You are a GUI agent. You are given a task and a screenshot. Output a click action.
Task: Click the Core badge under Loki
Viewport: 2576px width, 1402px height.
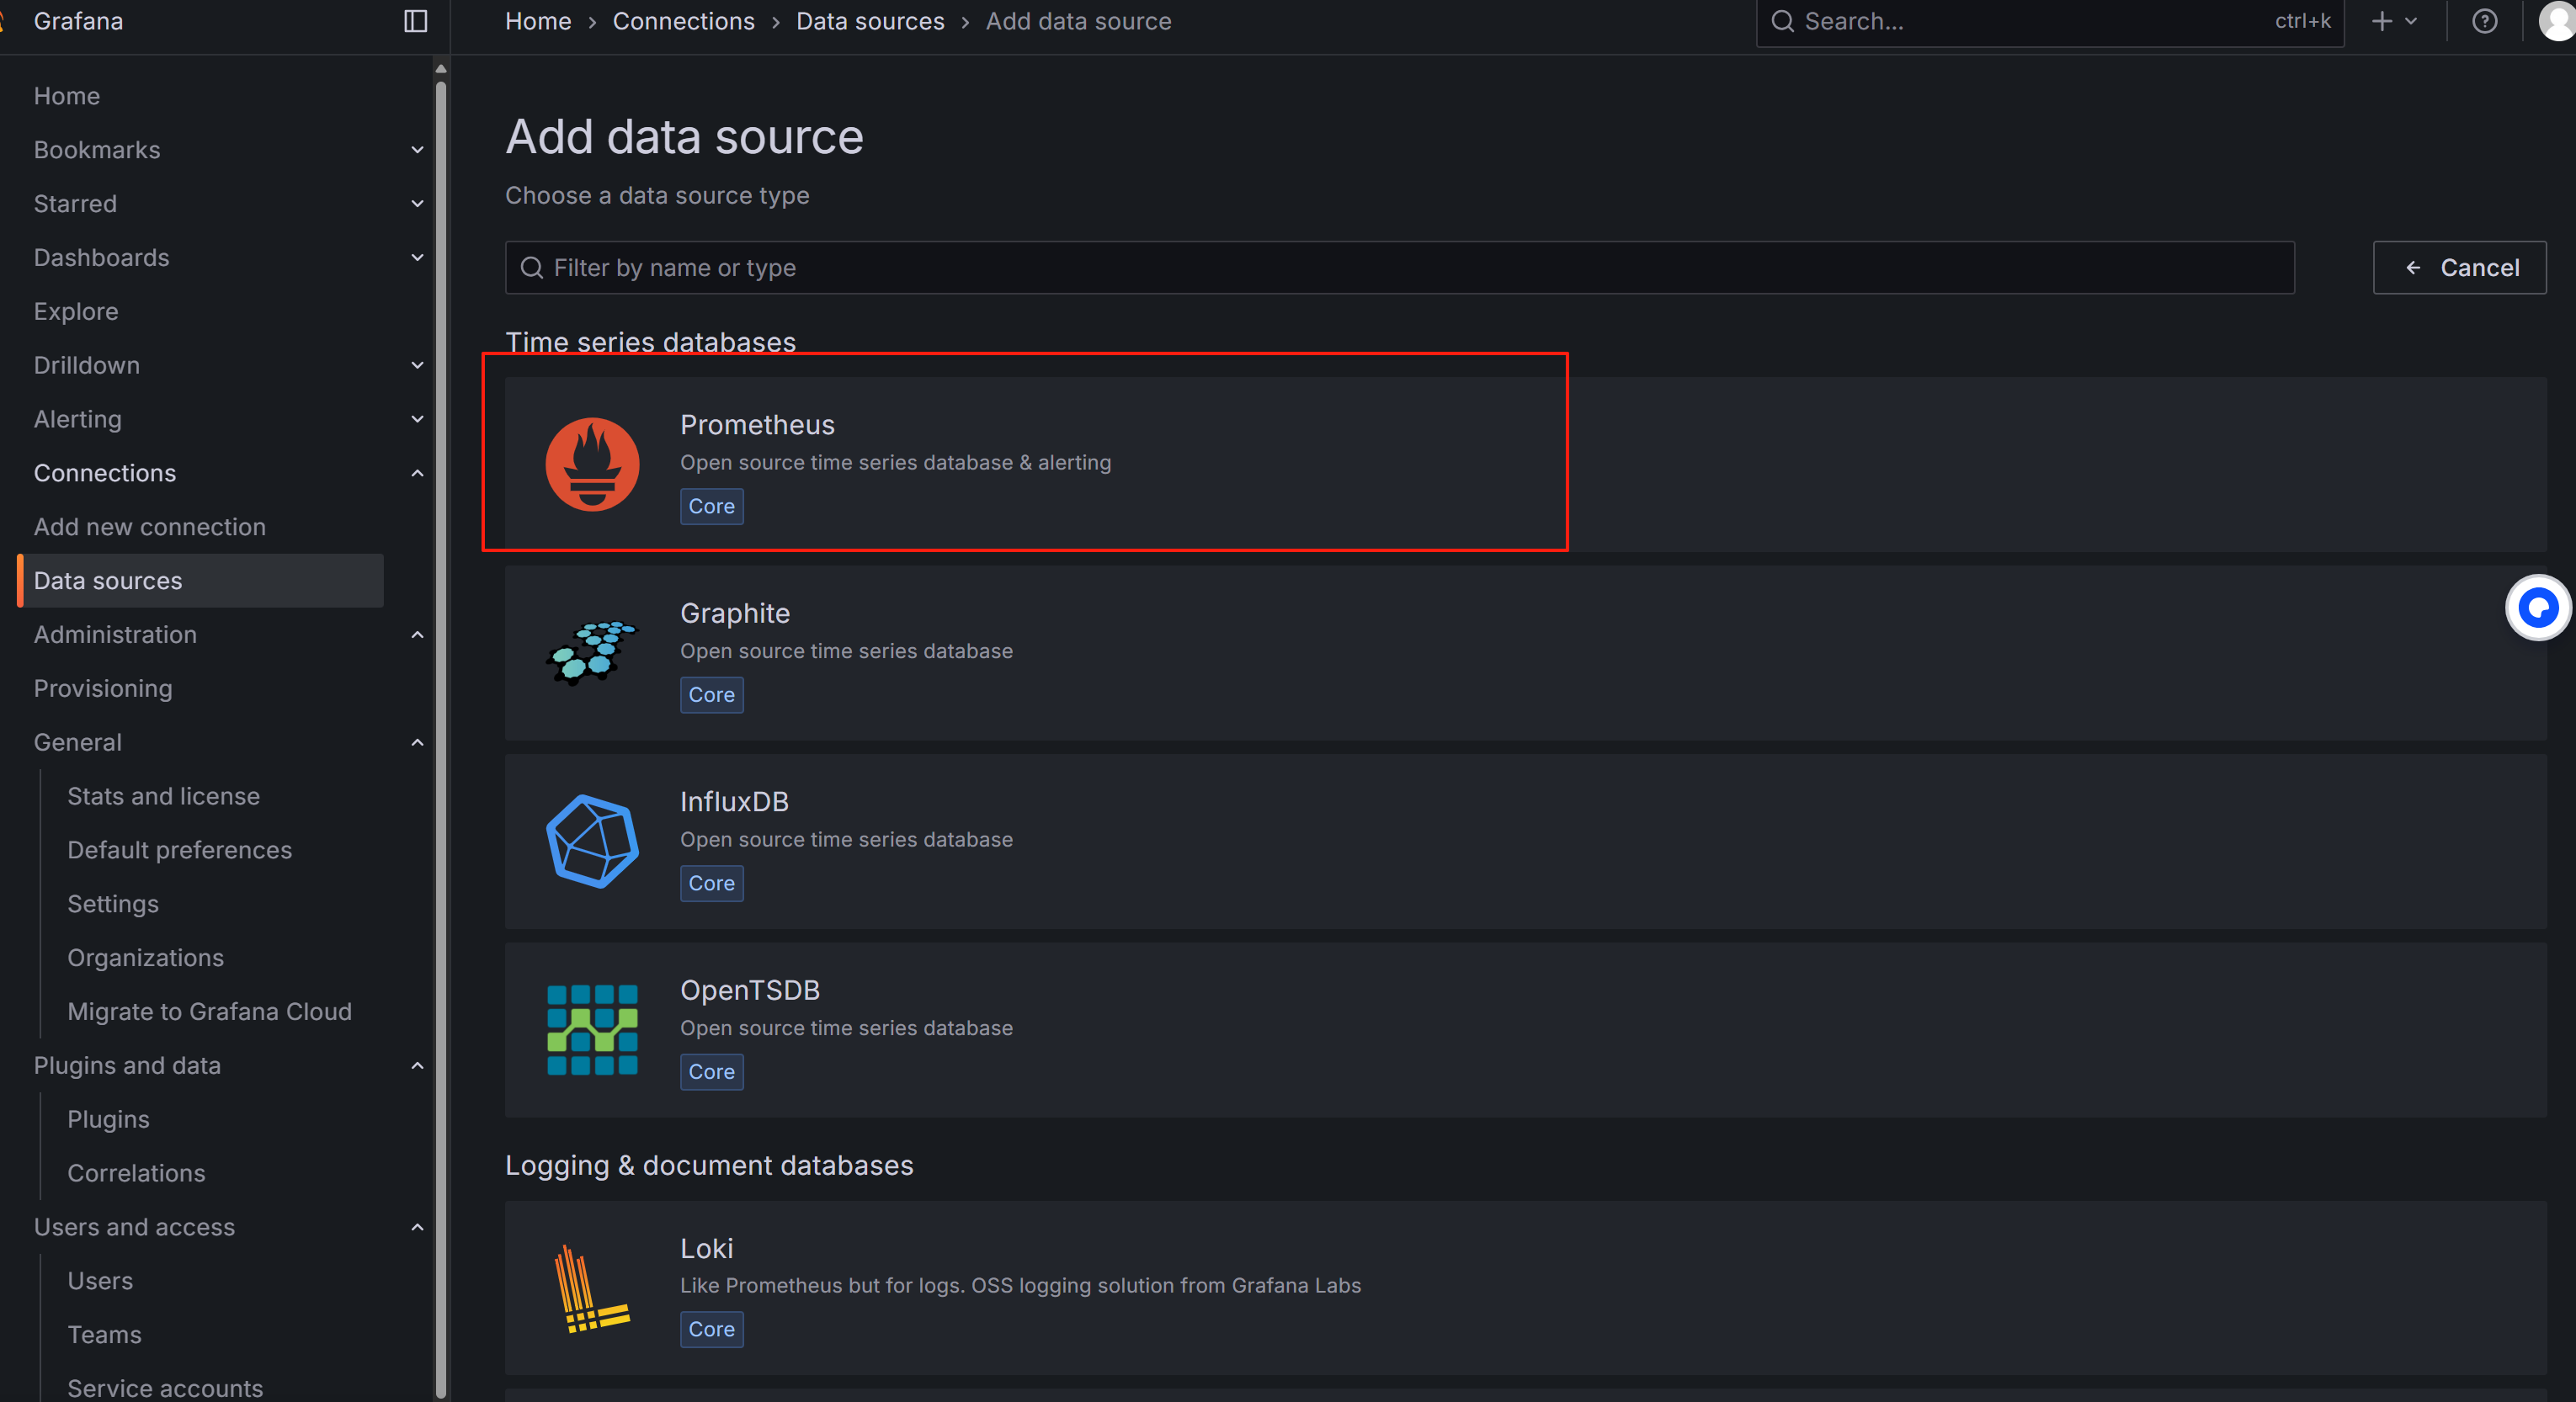(x=711, y=1330)
